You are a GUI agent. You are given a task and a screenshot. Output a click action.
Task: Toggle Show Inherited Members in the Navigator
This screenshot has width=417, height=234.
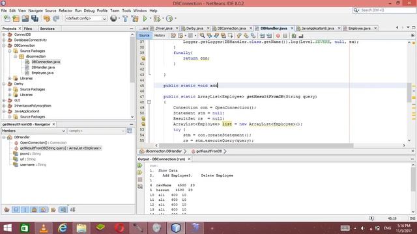tap(7, 209)
